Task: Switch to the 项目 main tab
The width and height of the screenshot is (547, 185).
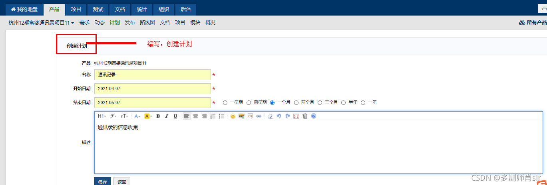Action: click(76, 9)
